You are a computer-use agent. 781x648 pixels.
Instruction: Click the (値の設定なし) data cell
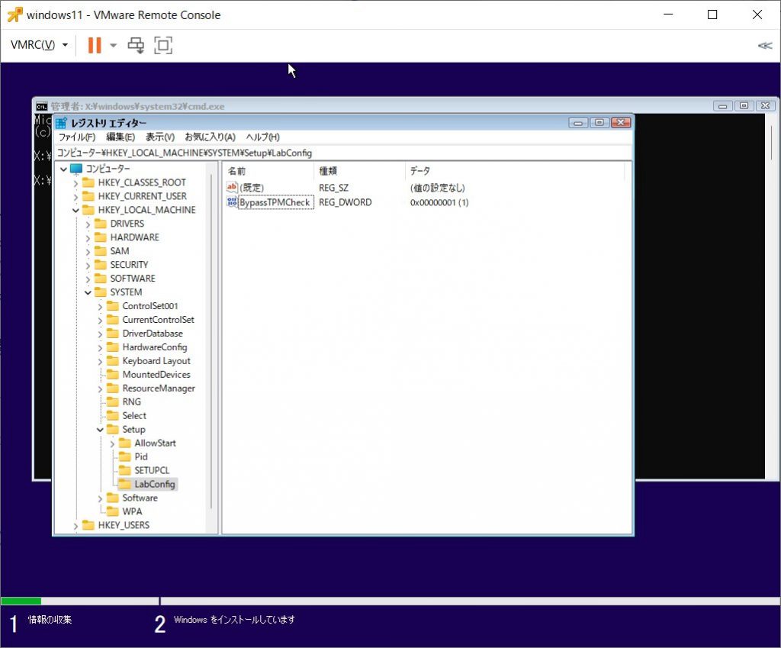pos(437,188)
